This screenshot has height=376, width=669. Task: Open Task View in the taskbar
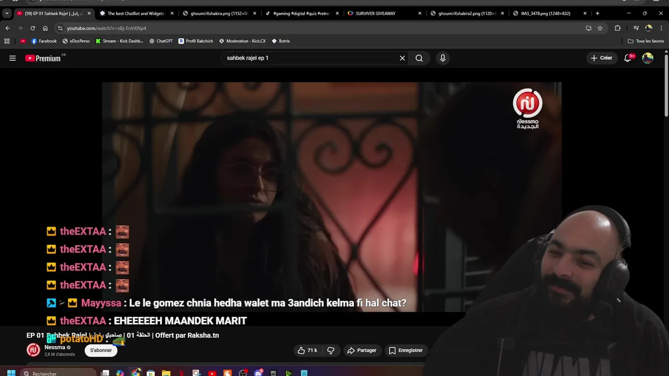(x=105, y=373)
